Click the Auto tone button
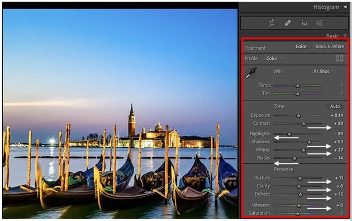The width and height of the screenshot is (352, 221). (335, 106)
